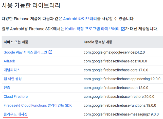Select text com.google.firebase:firebase-core:17.0.0
Image resolution: width=163 pixels, height=119 pixels.
[116, 70]
